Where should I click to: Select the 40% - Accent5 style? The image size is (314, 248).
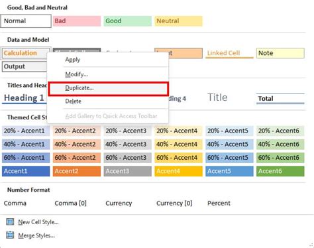point(229,144)
